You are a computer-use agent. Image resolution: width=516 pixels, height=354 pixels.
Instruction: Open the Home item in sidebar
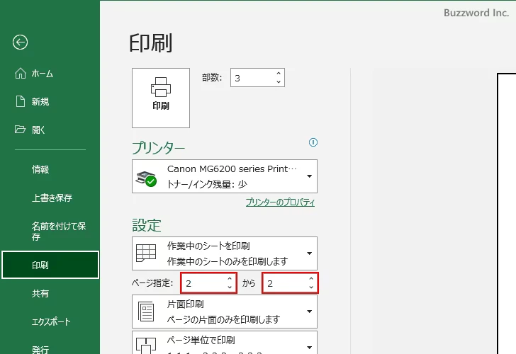point(43,74)
